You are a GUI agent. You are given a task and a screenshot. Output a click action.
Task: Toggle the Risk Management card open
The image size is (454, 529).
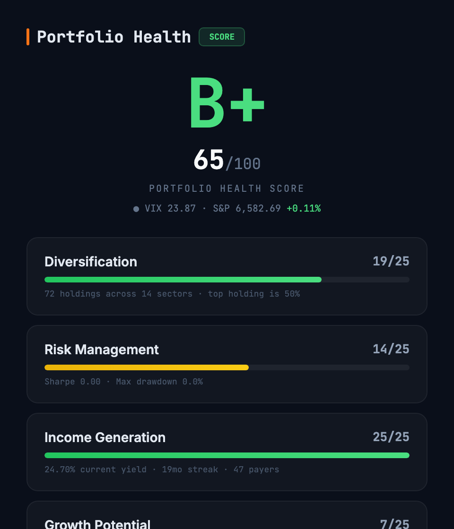[227, 364]
